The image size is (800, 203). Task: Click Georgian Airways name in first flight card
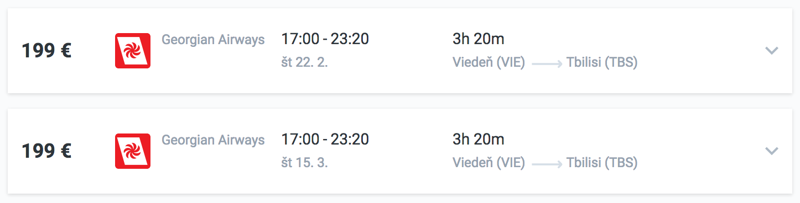tap(213, 40)
